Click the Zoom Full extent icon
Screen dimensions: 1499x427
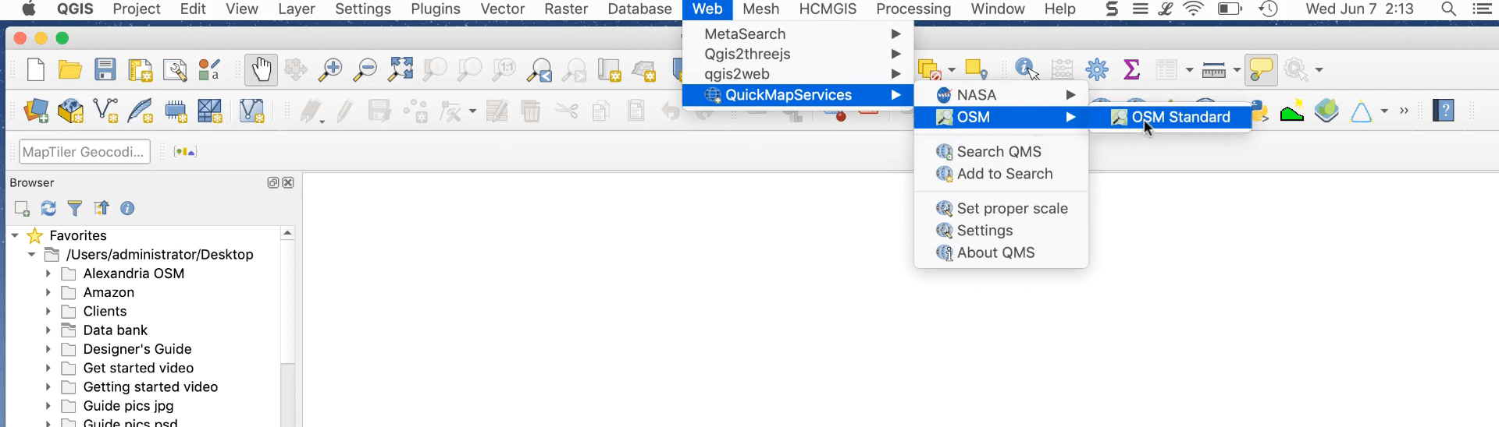coord(401,70)
